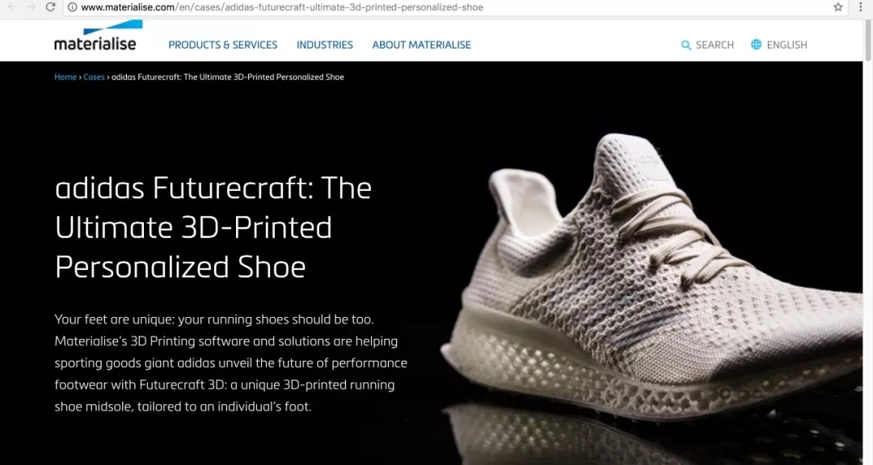The image size is (873, 465).
Task: Open the browser three-dot menu
Action: 860,7
